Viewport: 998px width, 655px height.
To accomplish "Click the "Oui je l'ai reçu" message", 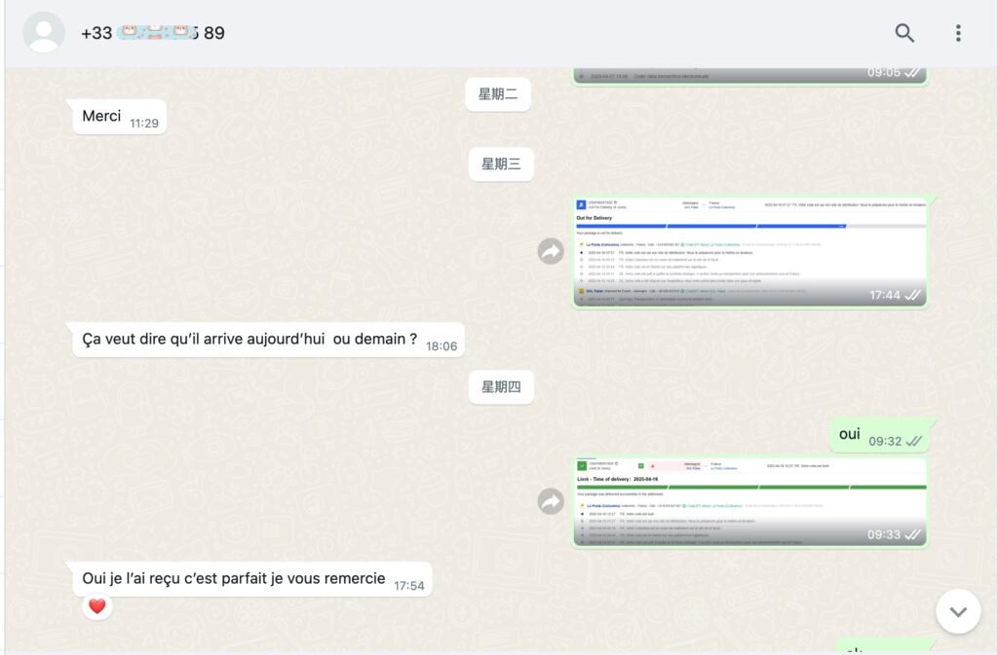I will (234, 579).
